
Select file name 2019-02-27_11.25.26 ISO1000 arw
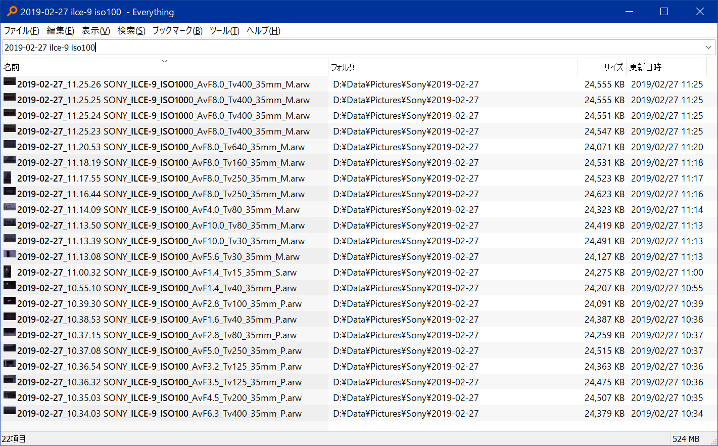tap(163, 84)
